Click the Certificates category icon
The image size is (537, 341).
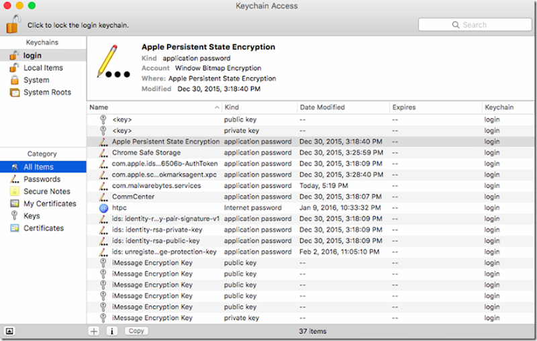pos(14,228)
